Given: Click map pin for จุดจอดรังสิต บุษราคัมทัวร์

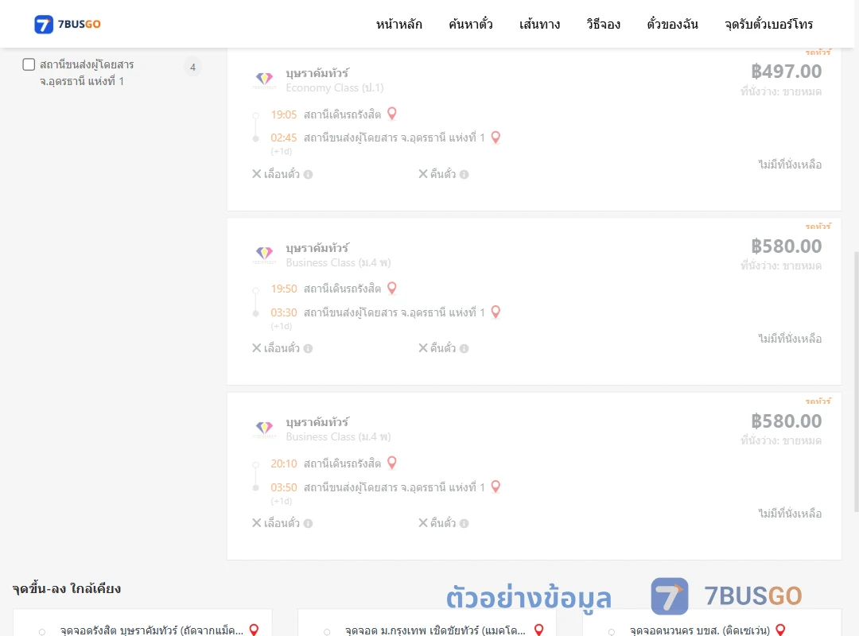Looking at the screenshot, I should point(254,630).
